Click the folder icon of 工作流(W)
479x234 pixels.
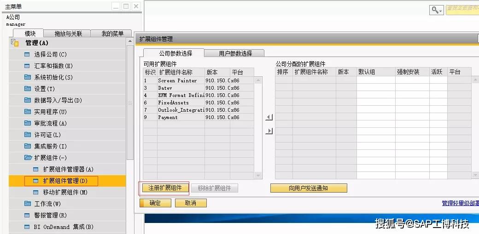pyautogui.click(x=28, y=204)
